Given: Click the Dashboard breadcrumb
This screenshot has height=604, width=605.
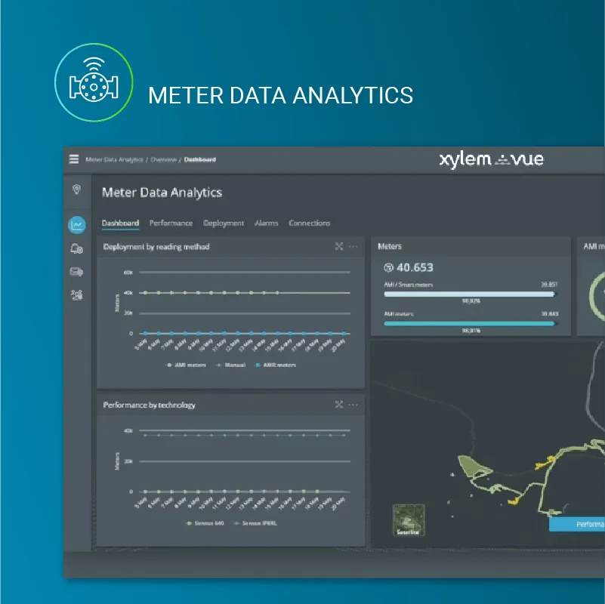Looking at the screenshot, I should tap(200, 159).
